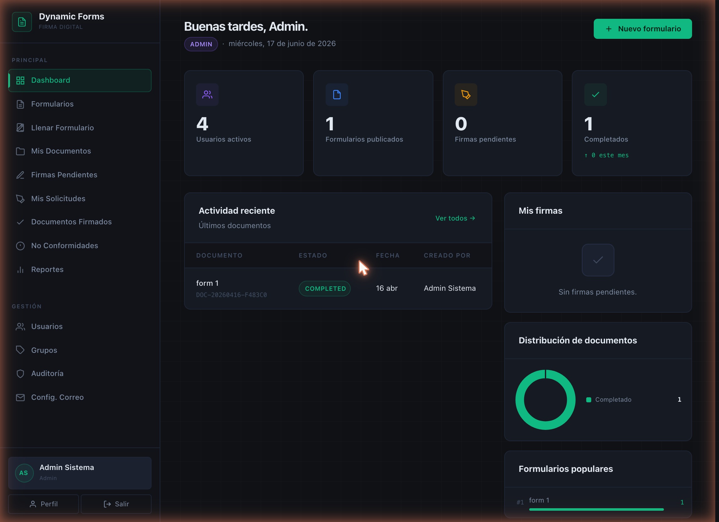Click the Firmas pendientes card label
This screenshot has width=719, height=522.
point(485,139)
